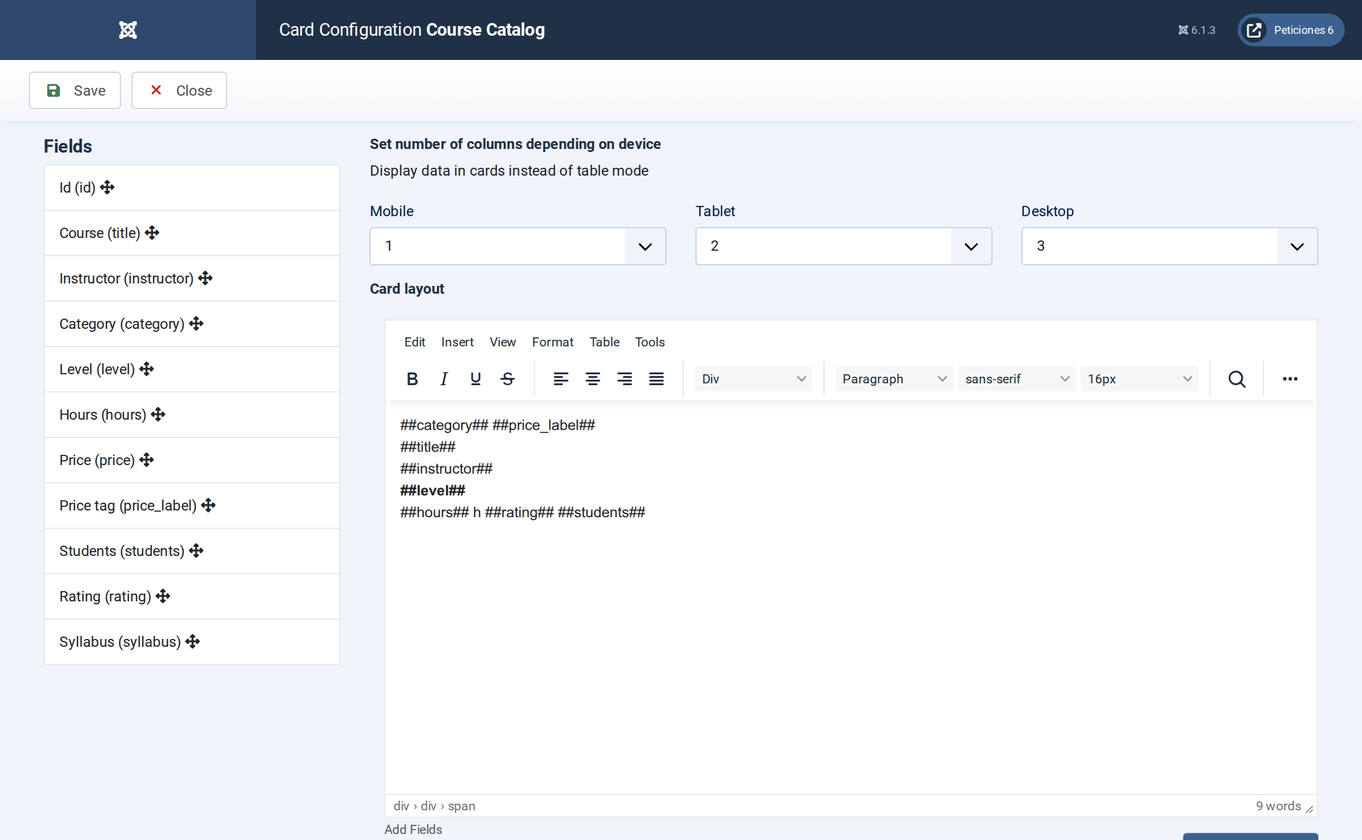Open the Div block format dropdown
The height and width of the screenshot is (840, 1362).
[753, 379]
